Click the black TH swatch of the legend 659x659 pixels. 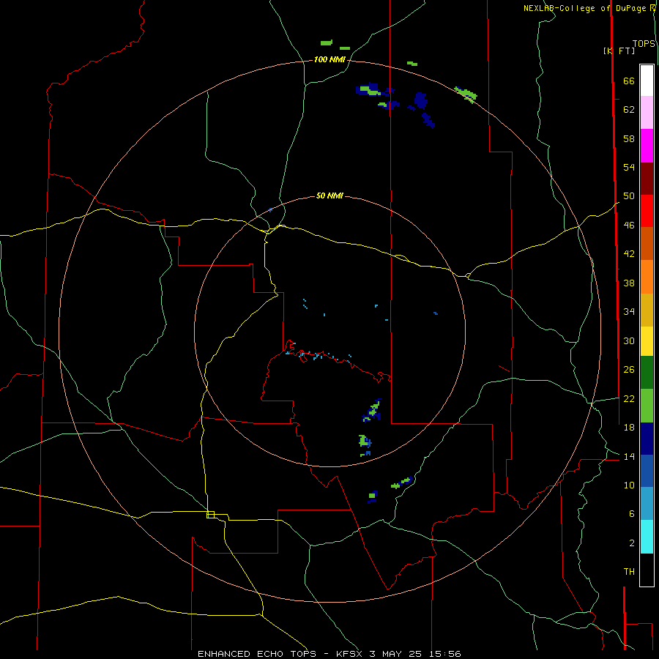pyautogui.click(x=647, y=570)
